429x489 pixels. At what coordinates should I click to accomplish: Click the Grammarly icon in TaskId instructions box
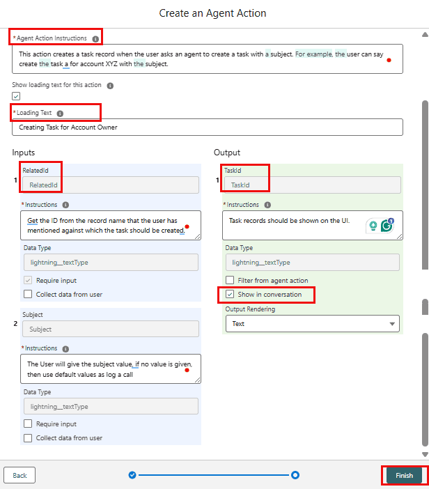(387, 225)
